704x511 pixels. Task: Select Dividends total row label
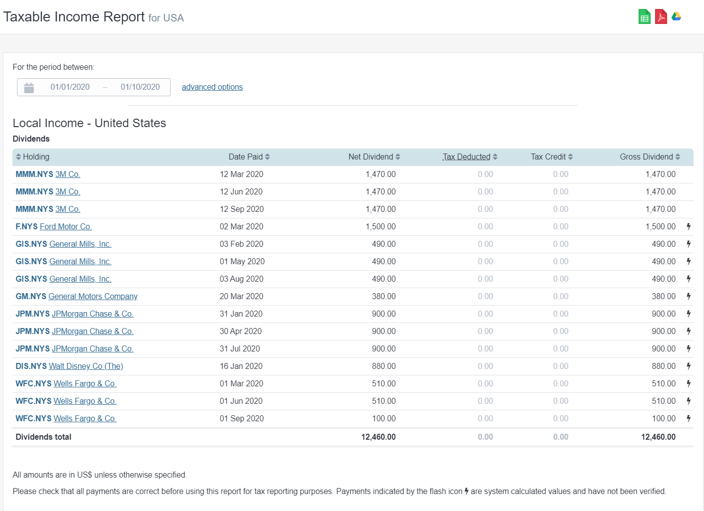coord(43,437)
